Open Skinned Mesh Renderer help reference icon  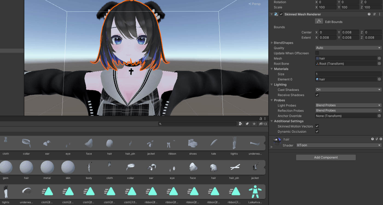[369, 14]
